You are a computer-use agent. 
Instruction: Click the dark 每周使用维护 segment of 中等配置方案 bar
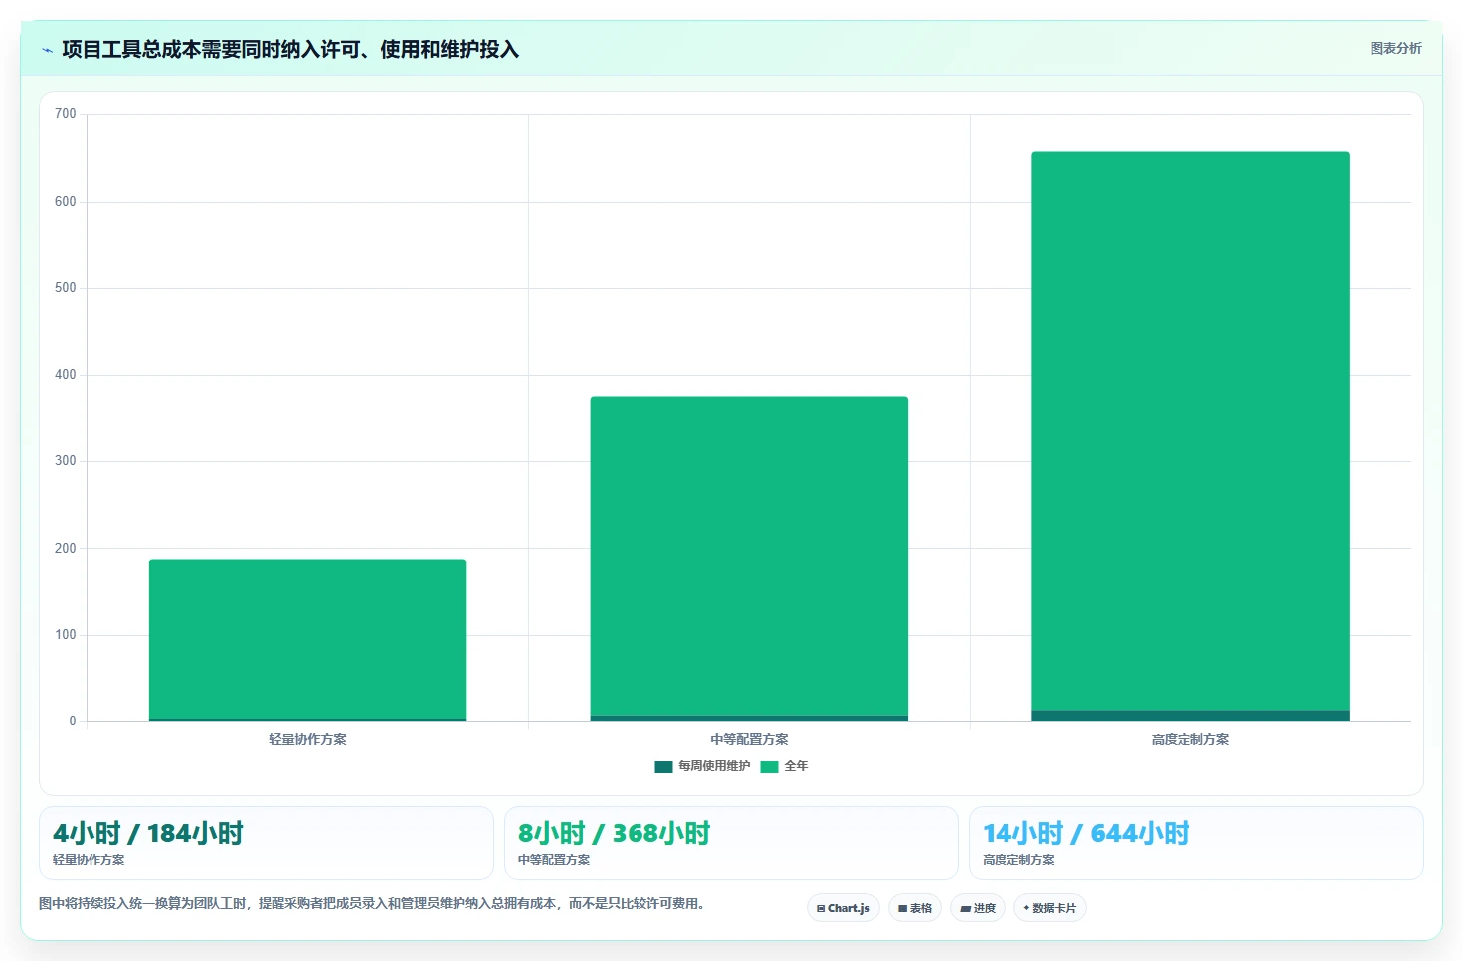[749, 719]
